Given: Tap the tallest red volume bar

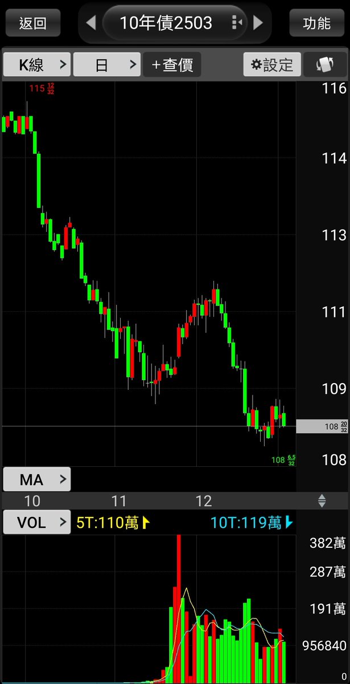Looking at the screenshot, I should pos(178,609).
